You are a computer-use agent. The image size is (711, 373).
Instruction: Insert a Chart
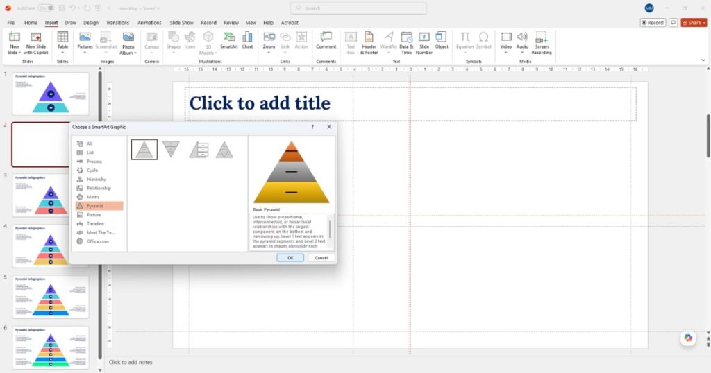tap(247, 40)
